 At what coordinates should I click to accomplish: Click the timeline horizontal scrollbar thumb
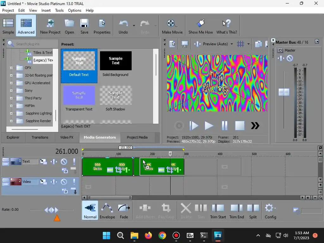click(110, 198)
